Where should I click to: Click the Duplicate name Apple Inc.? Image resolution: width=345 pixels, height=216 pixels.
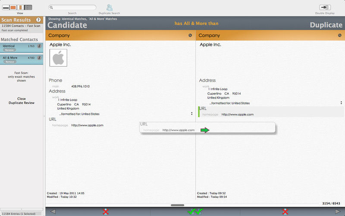point(210,44)
